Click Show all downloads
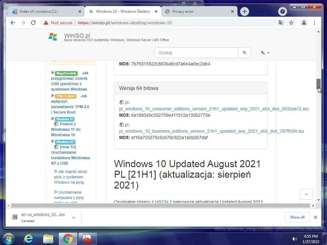Image resolution: width=327 pixels, height=245 pixels. pyautogui.click(x=297, y=217)
